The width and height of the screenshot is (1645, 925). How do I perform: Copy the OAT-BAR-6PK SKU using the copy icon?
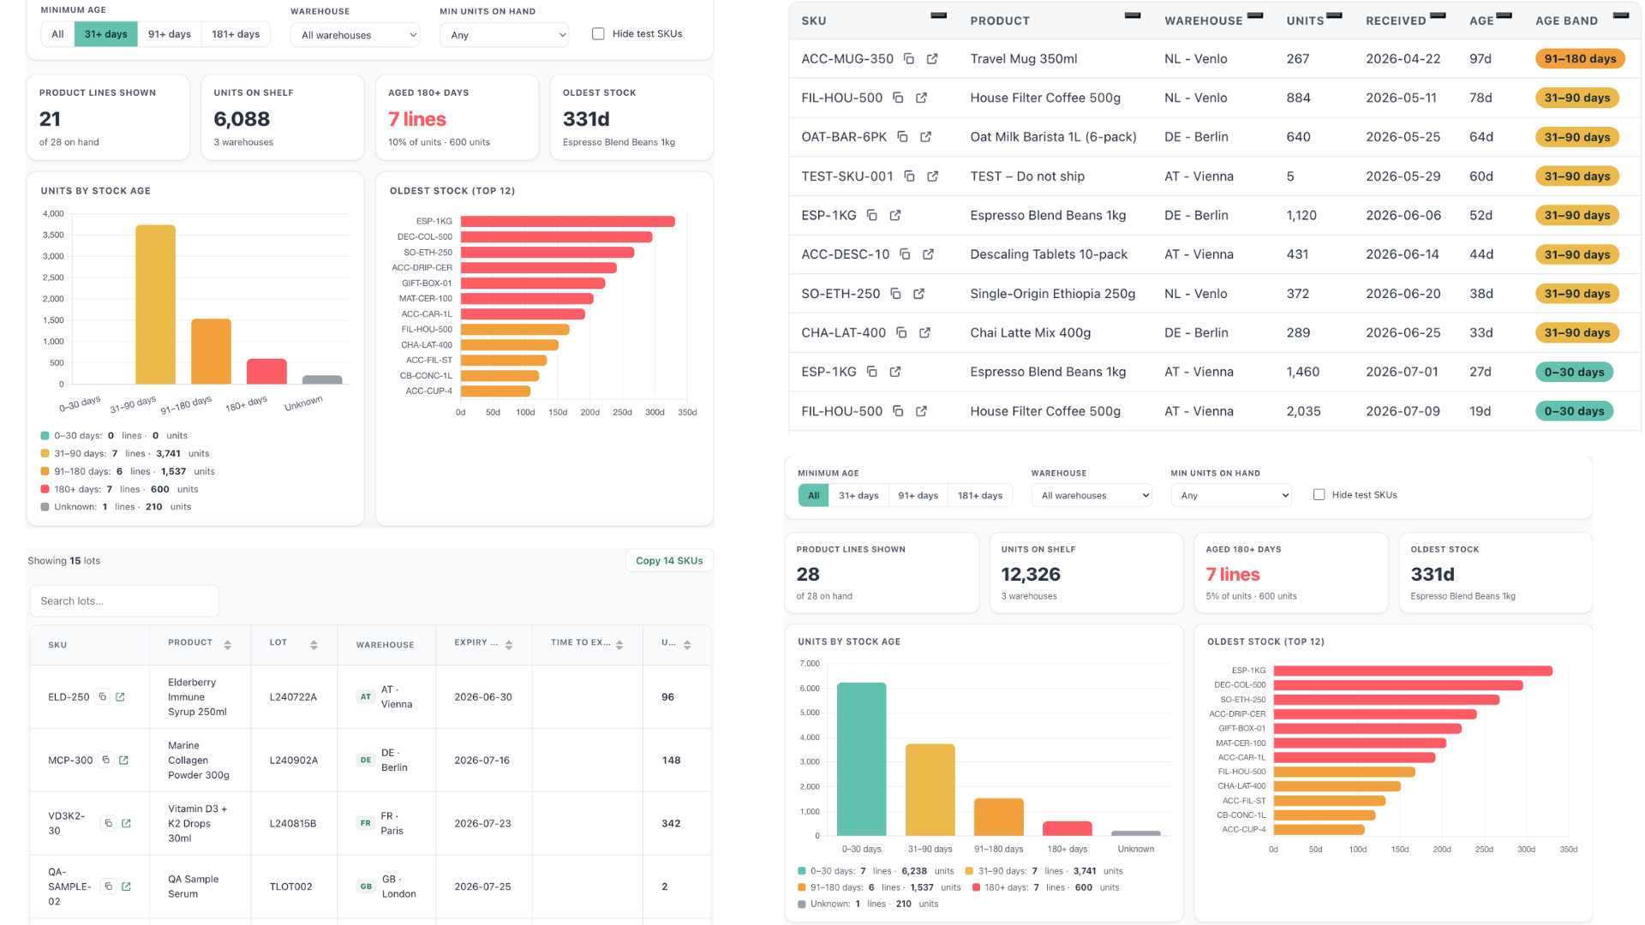point(902,137)
